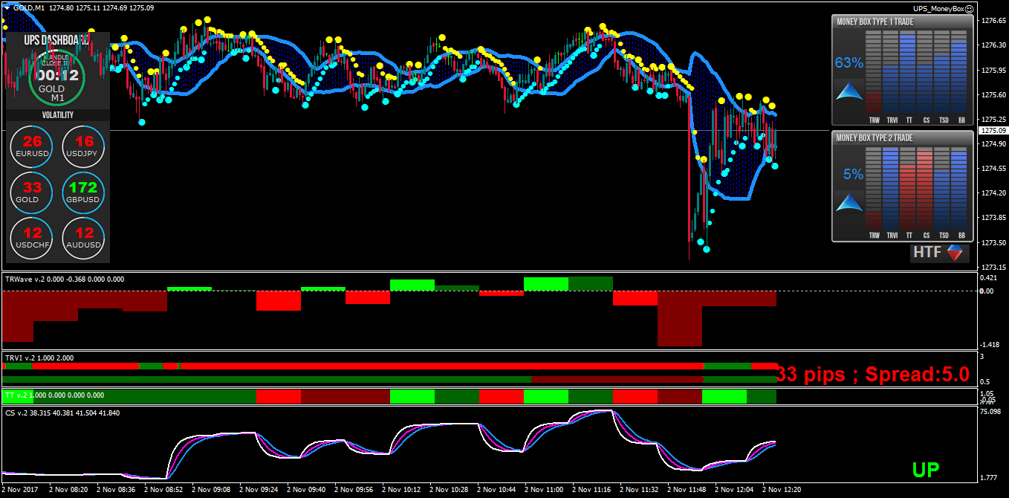Click the UPS_MoneyBox smiley face icon
1009x498 pixels.
point(969,9)
